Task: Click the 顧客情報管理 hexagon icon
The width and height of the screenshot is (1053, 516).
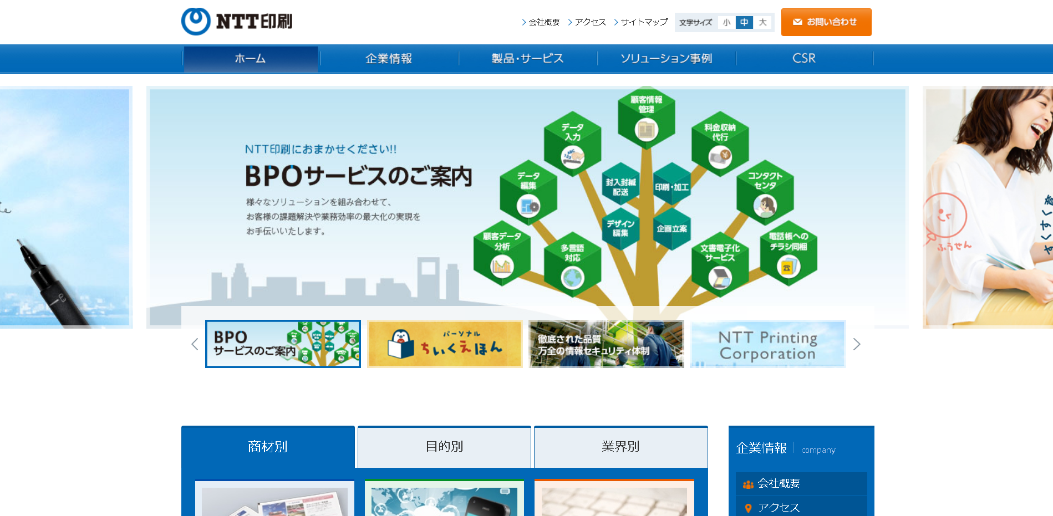Action: coord(647,118)
